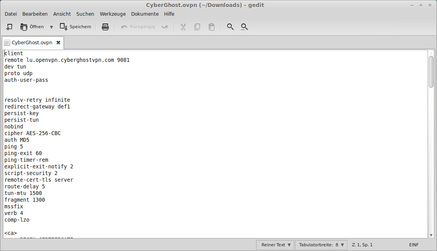Viewport: 437px width, 251px height.
Task: Click the search and replace icon
Action: (244, 27)
